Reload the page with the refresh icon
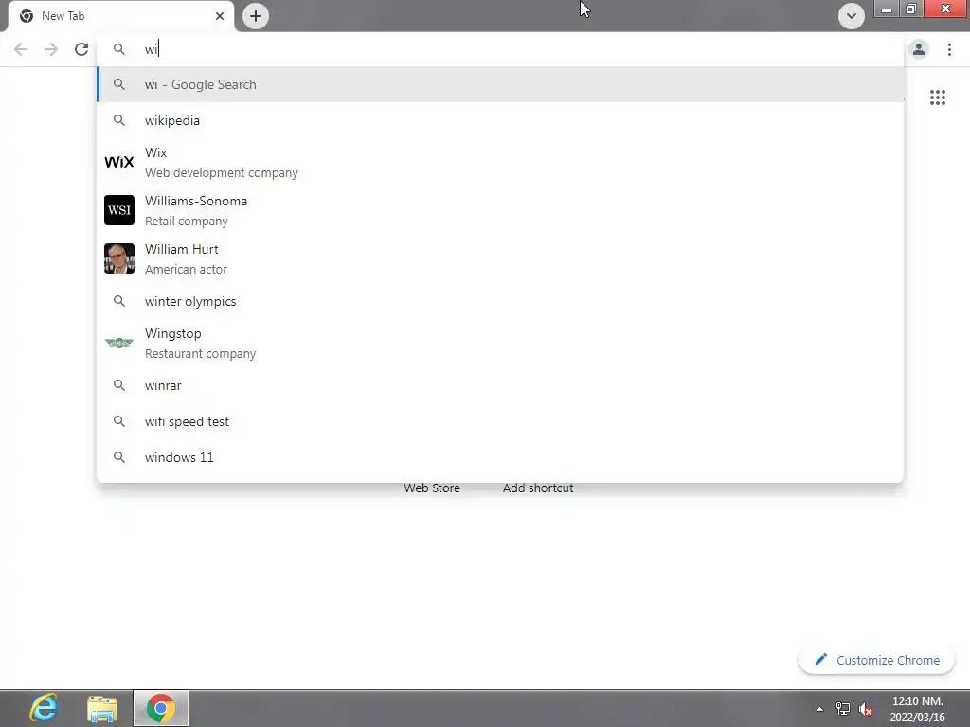 (x=81, y=49)
